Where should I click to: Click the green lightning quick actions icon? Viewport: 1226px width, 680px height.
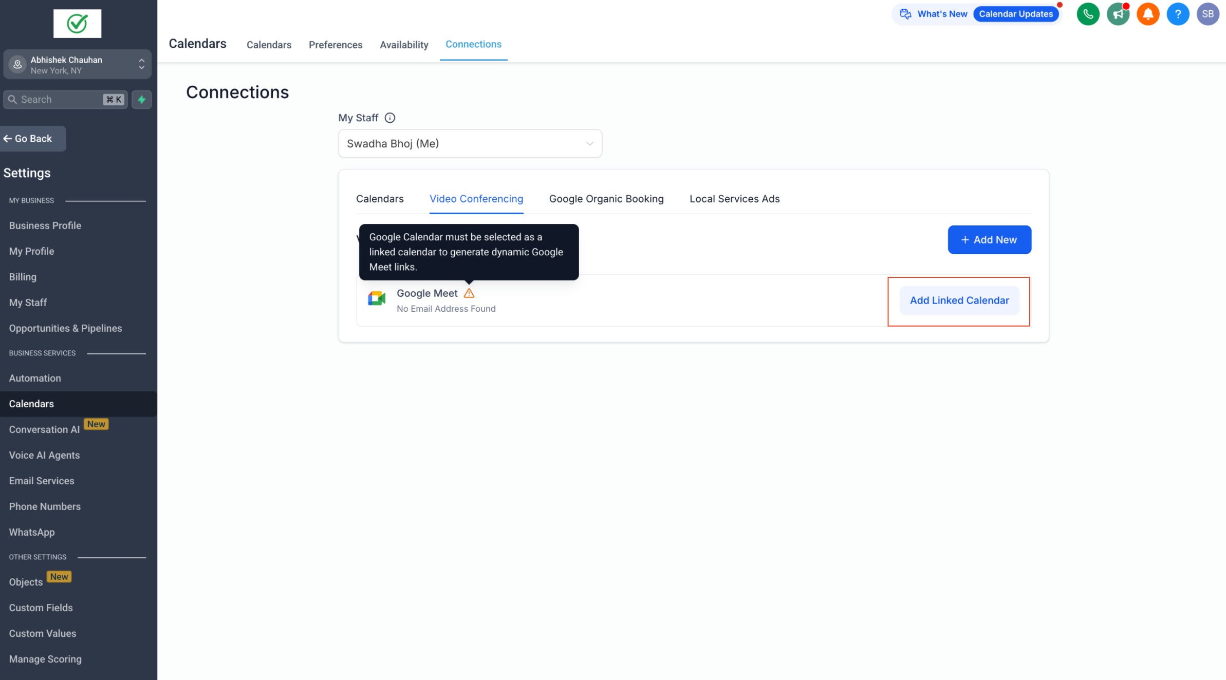(x=141, y=100)
